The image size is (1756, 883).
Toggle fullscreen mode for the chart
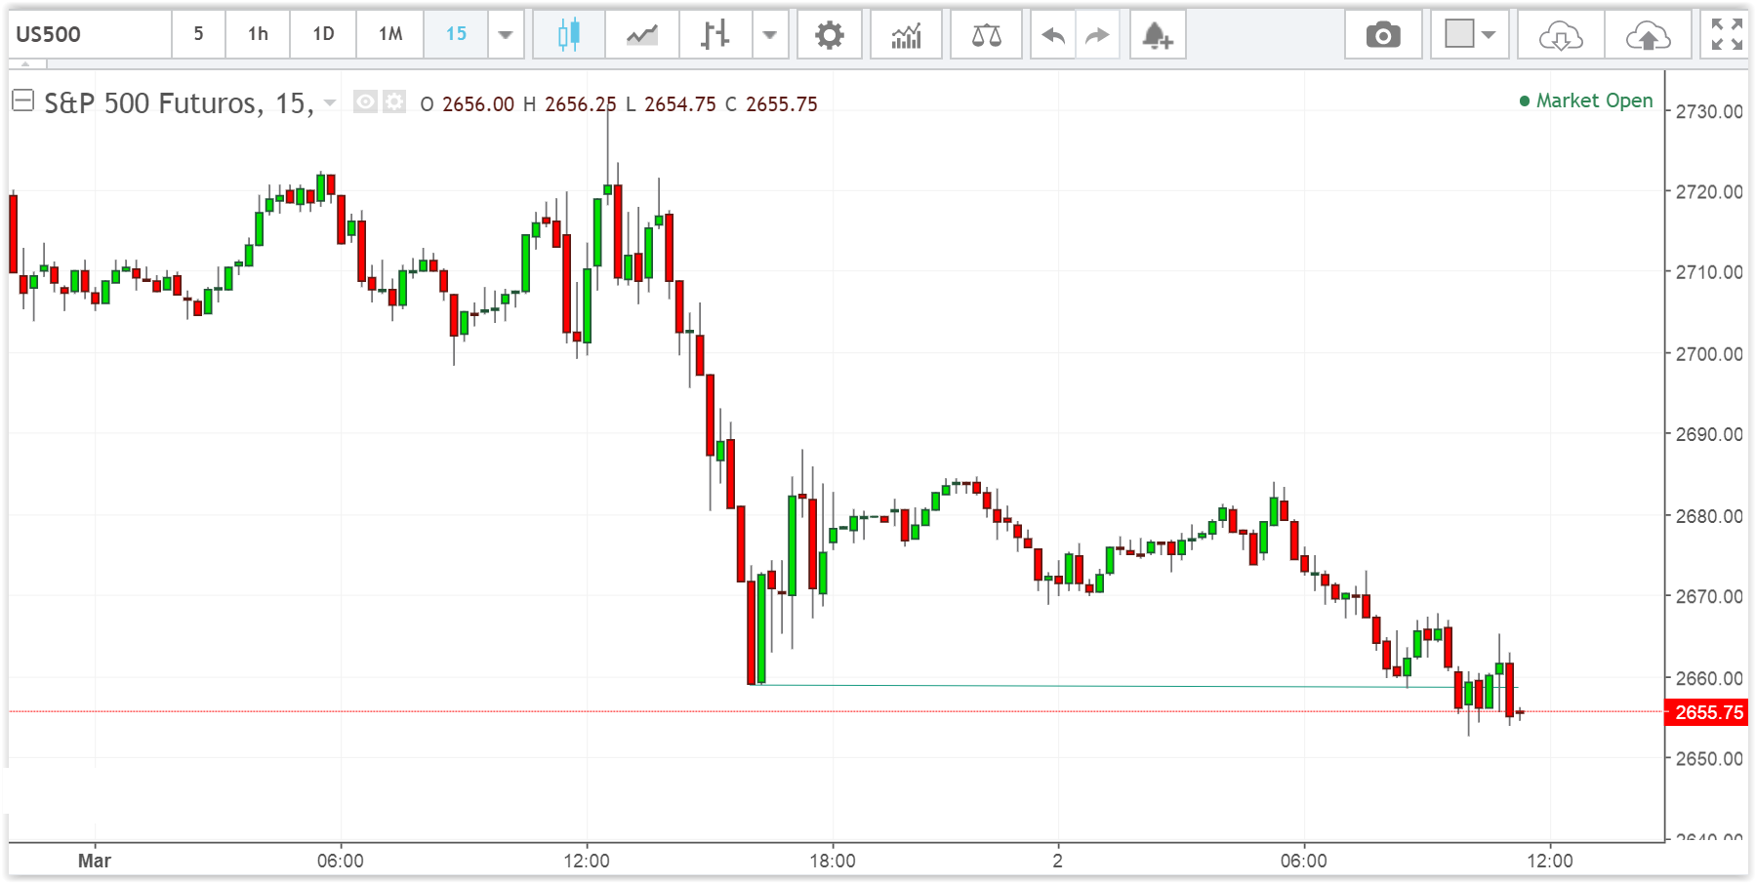click(x=1726, y=34)
